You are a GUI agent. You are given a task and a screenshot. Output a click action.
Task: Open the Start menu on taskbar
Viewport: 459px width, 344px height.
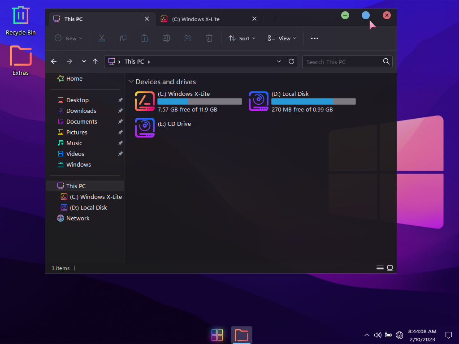[217, 335]
